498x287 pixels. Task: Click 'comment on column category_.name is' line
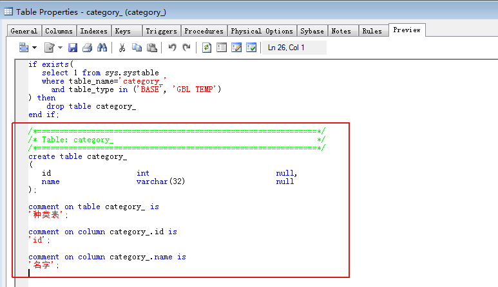point(107,257)
